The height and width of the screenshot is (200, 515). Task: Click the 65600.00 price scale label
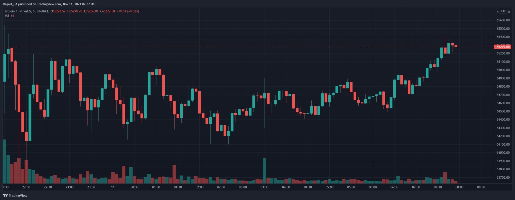[x=503, y=20]
